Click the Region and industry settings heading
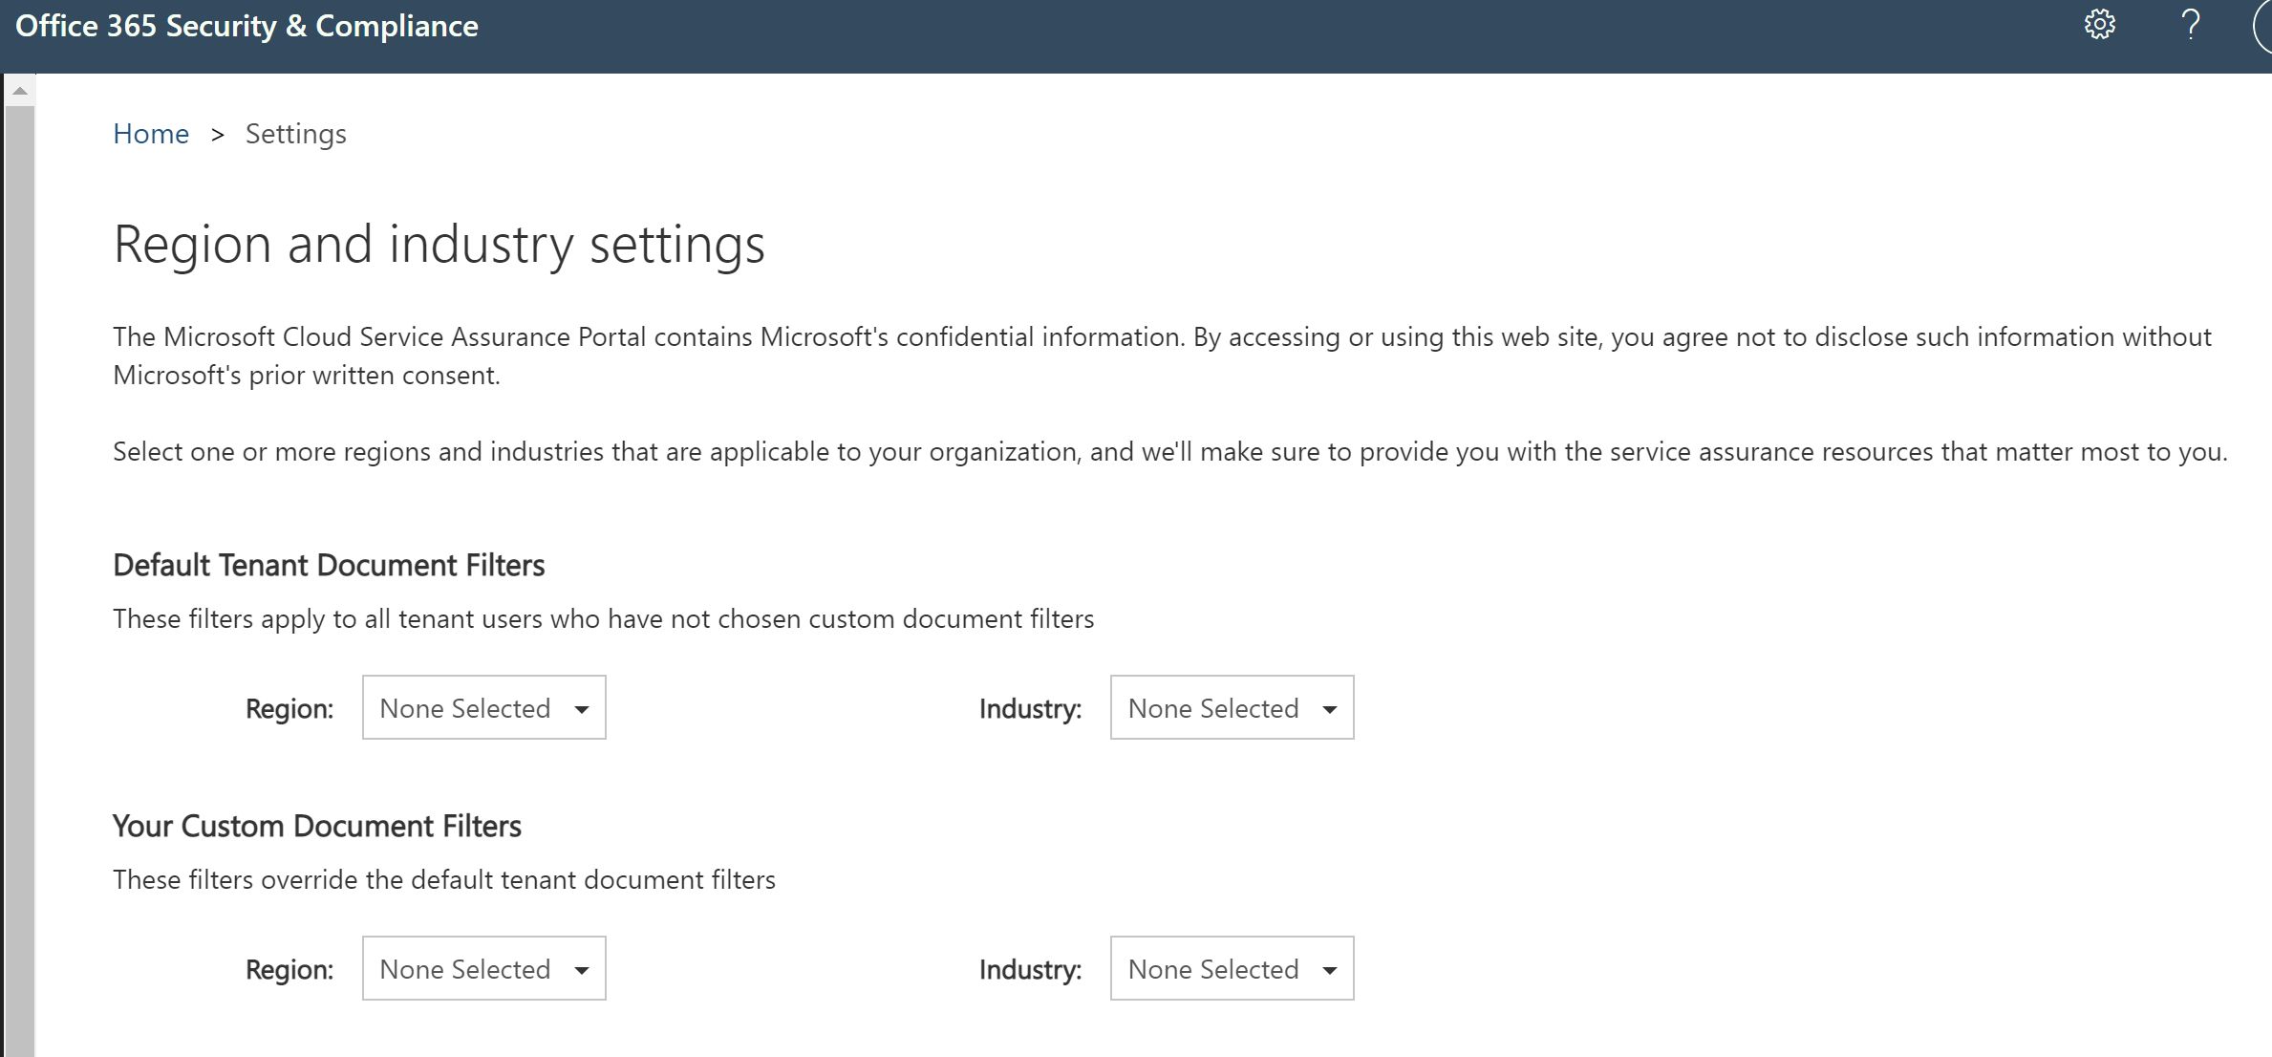The image size is (2272, 1057). tap(439, 244)
